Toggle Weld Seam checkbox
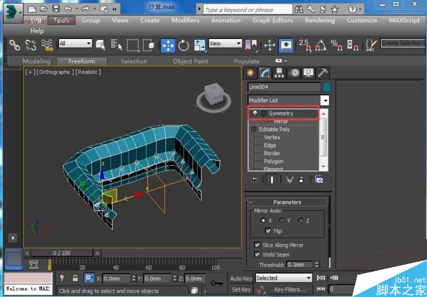 (257, 254)
